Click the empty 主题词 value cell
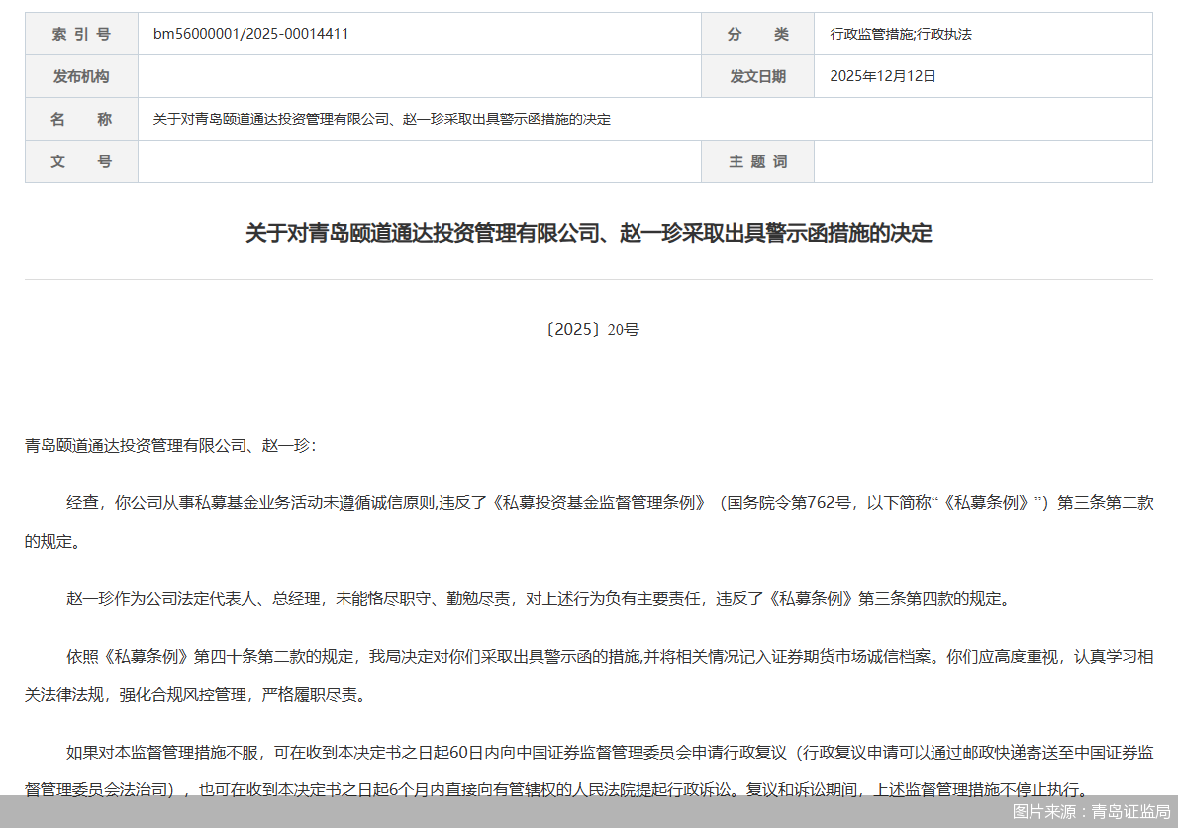Viewport: 1178px width, 828px height. [x=983, y=161]
